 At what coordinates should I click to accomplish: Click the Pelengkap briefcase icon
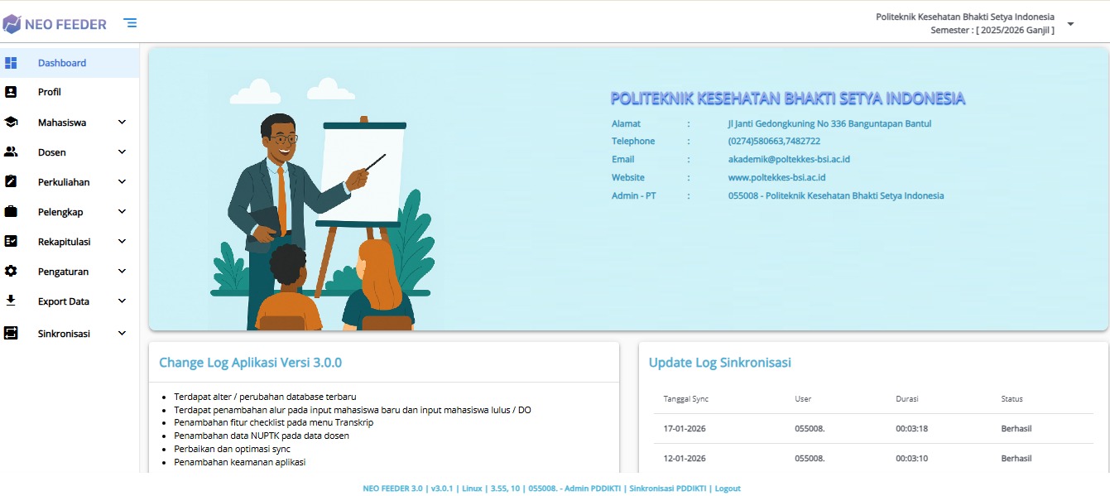point(11,212)
